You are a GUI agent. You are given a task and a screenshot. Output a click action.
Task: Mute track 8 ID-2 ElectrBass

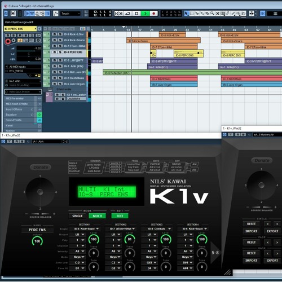click(55, 78)
